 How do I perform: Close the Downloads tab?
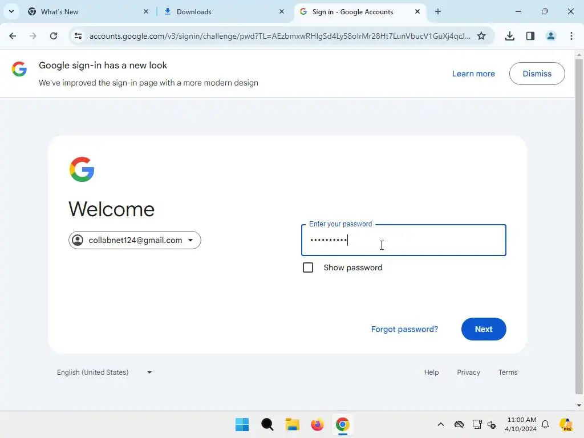tap(282, 11)
